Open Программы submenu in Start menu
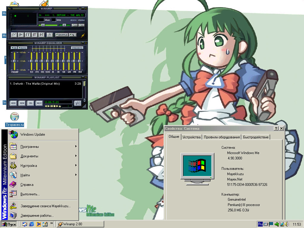The height and width of the screenshot is (228, 304). tap(43, 147)
